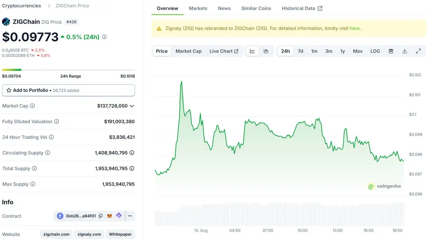Open more contract options ellipsis
The width and height of the screenshot is (428, 240).
[130, 216]
